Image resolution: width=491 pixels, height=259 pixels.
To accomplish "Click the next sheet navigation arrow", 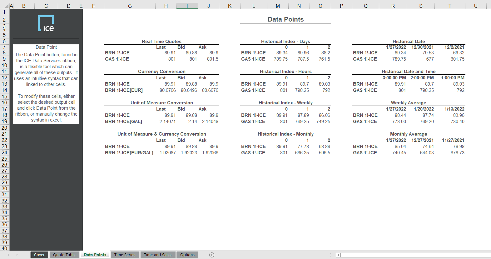I will tap(17, 255).
